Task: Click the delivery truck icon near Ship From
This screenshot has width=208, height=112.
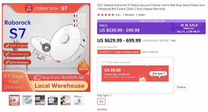Action: (x=37, y=78)
